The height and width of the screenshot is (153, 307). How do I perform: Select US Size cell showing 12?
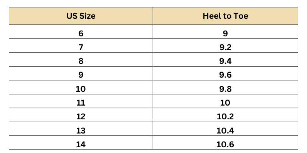click(81, 117)
